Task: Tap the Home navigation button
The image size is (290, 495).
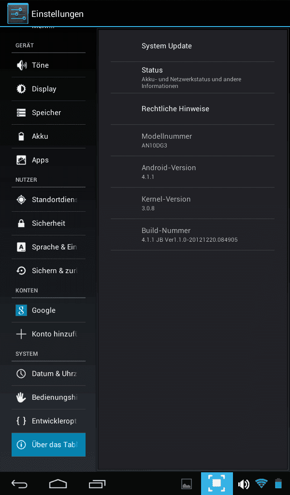Action: point(58,483)
